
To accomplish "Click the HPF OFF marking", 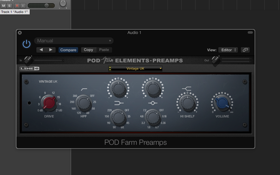I will [x=92, y=96].
